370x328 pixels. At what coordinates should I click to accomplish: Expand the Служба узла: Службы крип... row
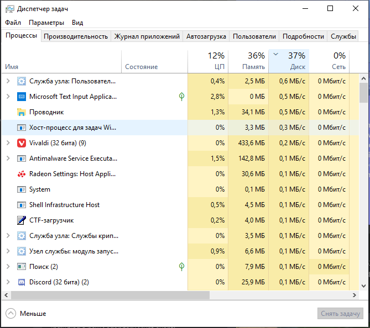tap(8, 236)
